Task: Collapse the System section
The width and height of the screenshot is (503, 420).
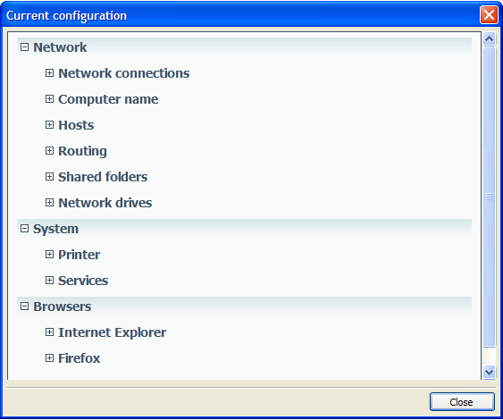Action: [x=24, y=229]
